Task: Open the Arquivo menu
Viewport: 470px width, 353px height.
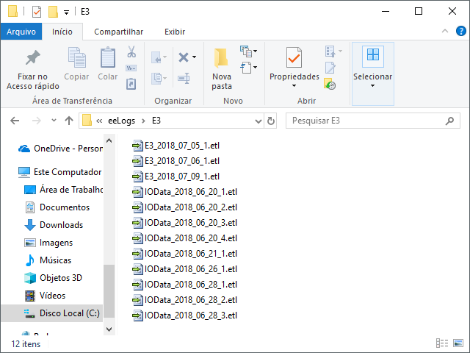Action: 21,32
